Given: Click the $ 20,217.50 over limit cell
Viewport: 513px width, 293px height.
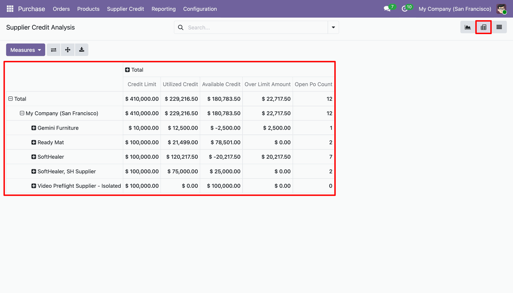Looking at the screenshot, I should coord(267,157).
